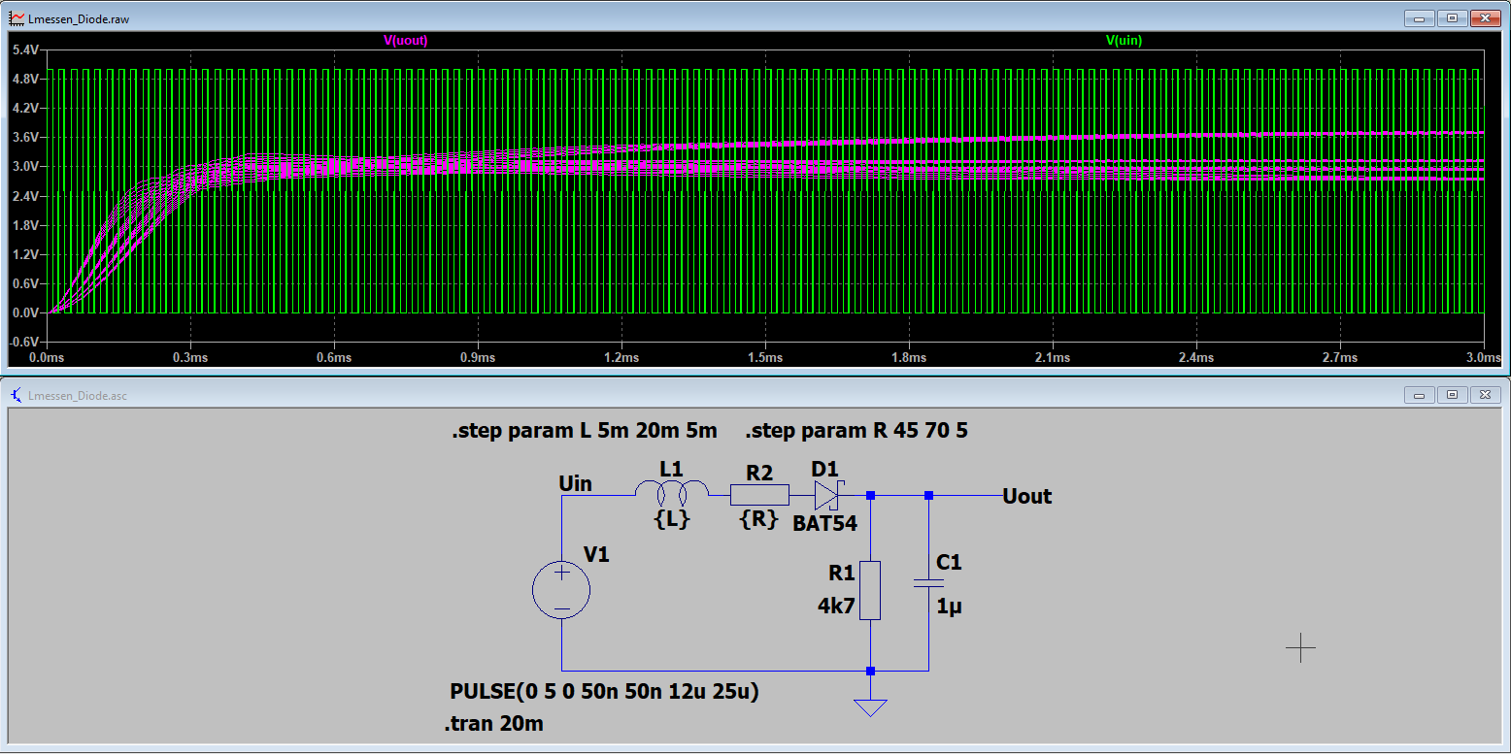Click the junction node above C1

click(x=928, y=496)
